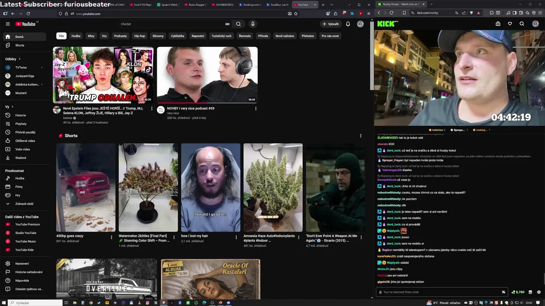This screenshot has height=306, width=545.
Task: Open the Brave main hamburger menu
Action: [539, 13]
